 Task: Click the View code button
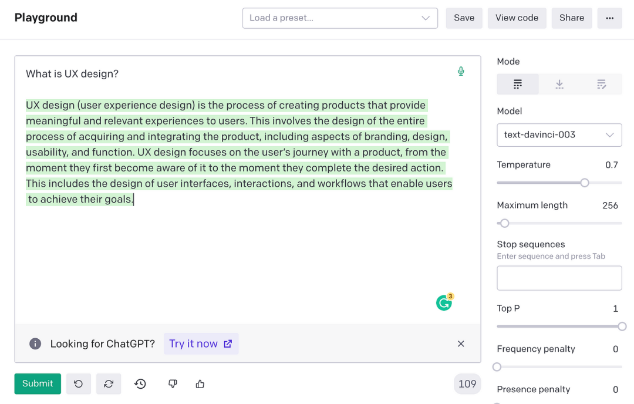(x=517, y=18)
